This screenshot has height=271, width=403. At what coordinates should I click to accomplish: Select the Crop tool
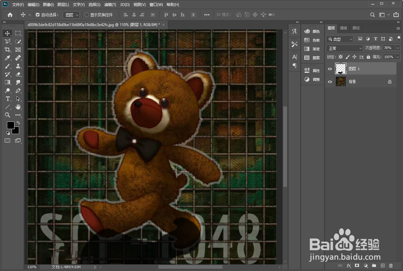pyautogui.click(x=8, y=50)
